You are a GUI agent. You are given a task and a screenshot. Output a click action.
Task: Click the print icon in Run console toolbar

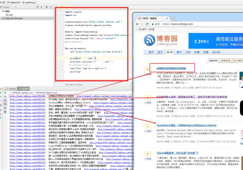[x=5, y=108]
